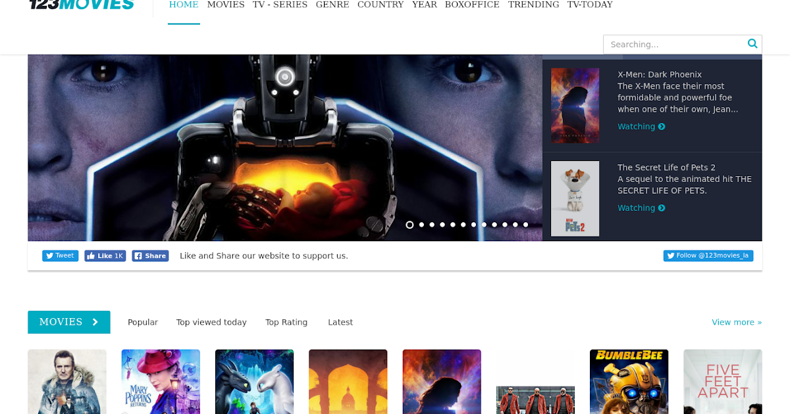Click the arrow icon beside Pets 2 Watching link
Viewport: 790px width, 414px height.
(x=660, y=208)
